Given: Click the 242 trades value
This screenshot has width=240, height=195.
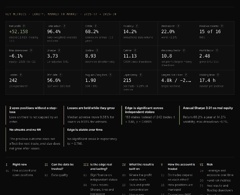Looking at the screenshot, I should [13, 80].
